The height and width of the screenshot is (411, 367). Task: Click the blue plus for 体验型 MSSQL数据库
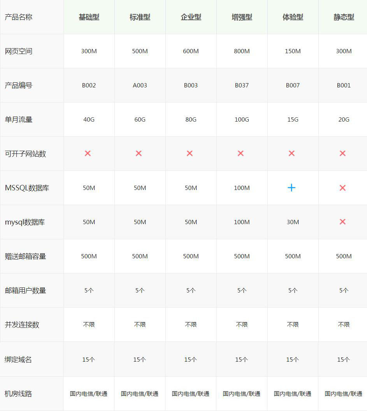pyautogui.click(x=291, y=188)
